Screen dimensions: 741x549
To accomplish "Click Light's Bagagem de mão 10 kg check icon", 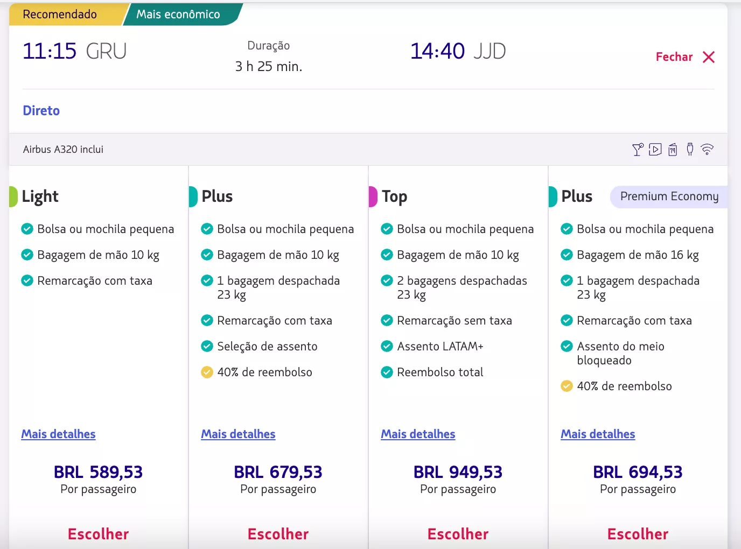I will coord(27,255).
